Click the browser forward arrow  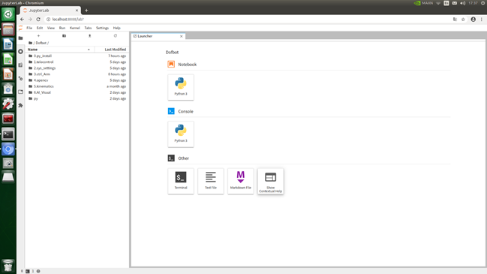[30, 20]
